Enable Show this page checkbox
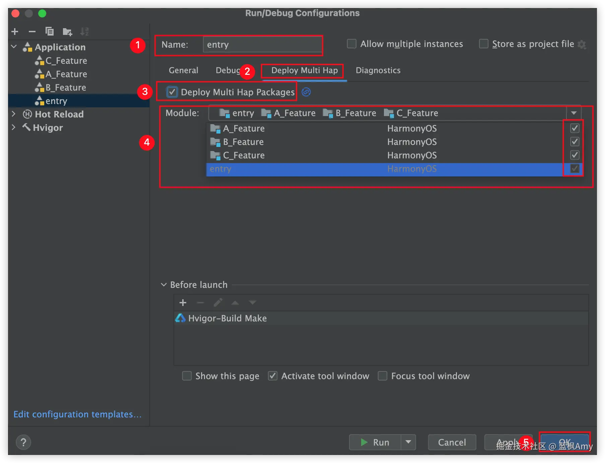 pyautogui.click(x=187, y=376)
